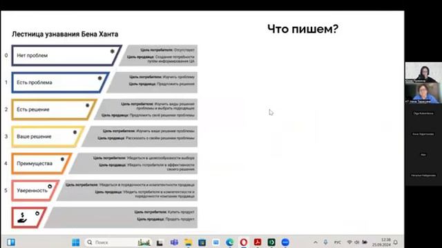The height and width of the screenshot is (248, 442).
Task: Show hidden system tray icons chevron
Action: coord(316,242)
